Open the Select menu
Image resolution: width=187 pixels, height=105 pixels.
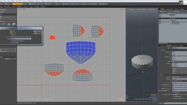pos(9,1)
